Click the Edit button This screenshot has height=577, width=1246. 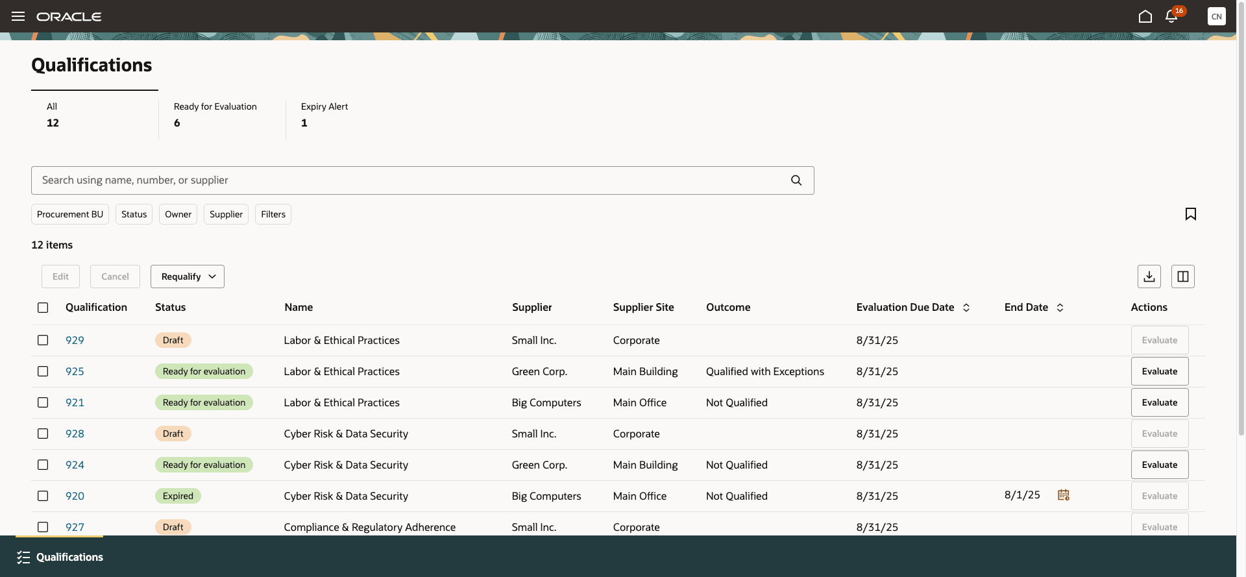pos(60,276)
